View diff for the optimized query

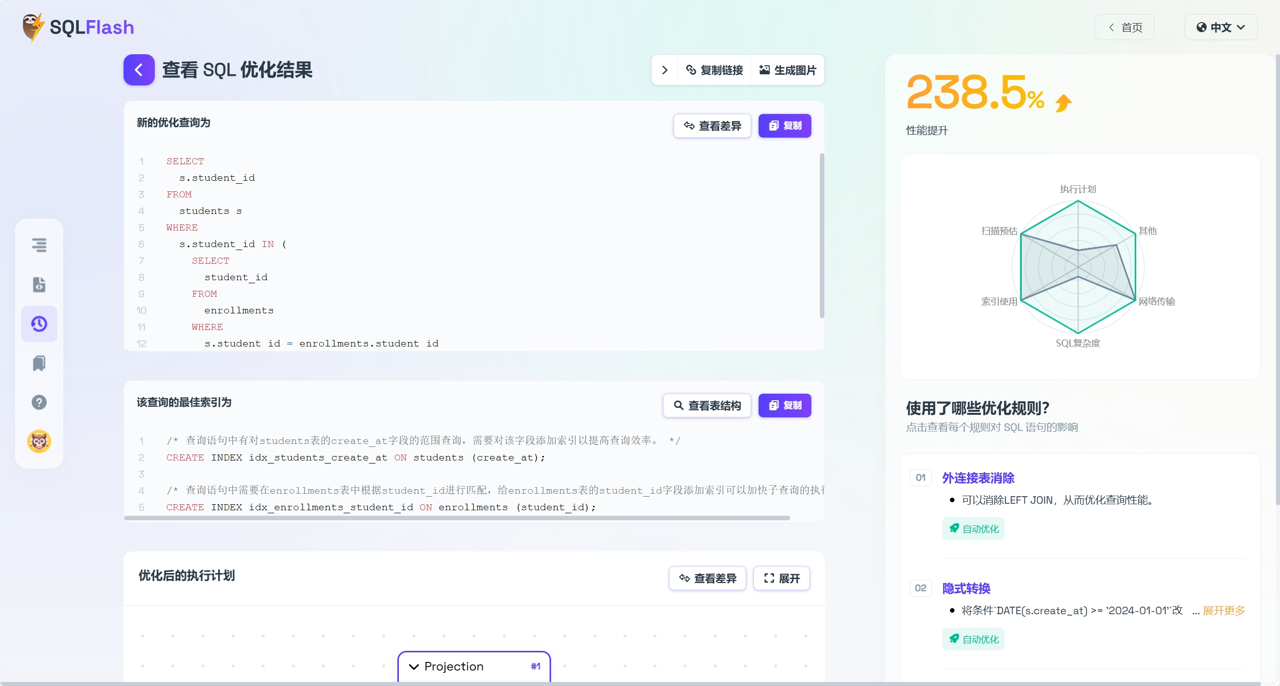pyautogui.click(x=712, y=126)
